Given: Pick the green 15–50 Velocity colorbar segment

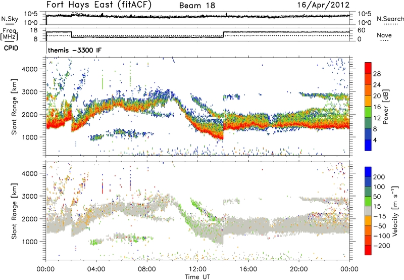Looking at the screenshot, I should (368, 201).
